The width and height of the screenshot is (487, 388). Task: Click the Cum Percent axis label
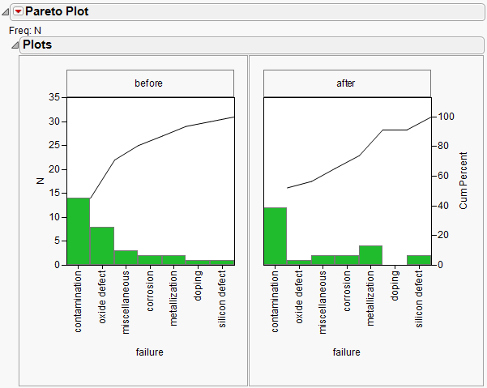464,181
